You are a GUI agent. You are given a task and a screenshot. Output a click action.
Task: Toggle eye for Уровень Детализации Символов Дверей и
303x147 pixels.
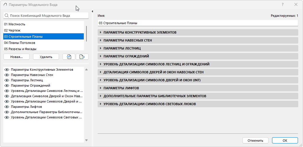pyautogui.click(x=7, y=101)
